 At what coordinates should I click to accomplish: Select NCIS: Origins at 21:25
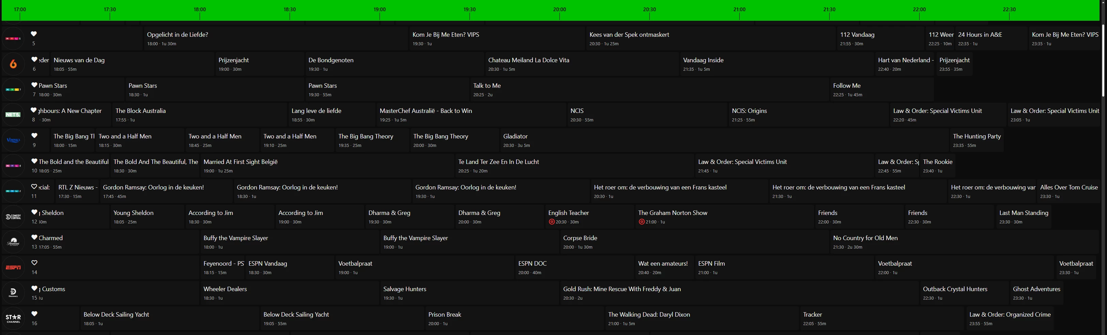coord(809,115)
